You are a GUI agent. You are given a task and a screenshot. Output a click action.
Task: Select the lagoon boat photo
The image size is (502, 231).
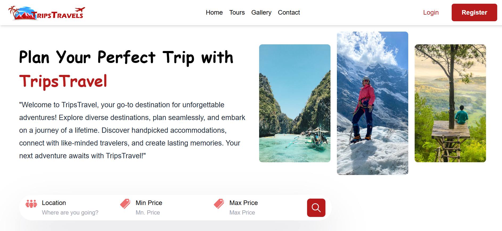coord(295,103)
